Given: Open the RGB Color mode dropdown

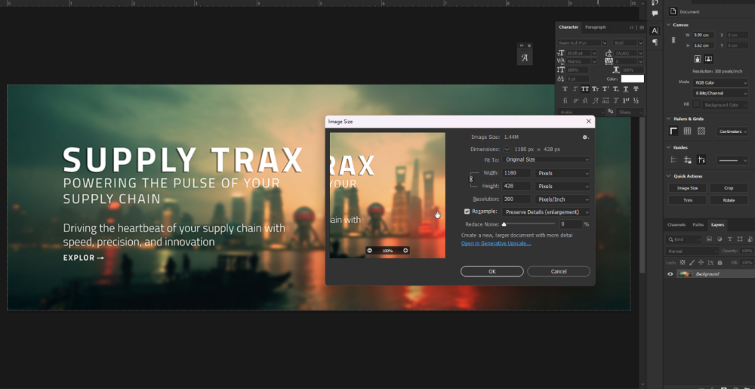Looking at the screenshot, I should [x=721, y=82].
